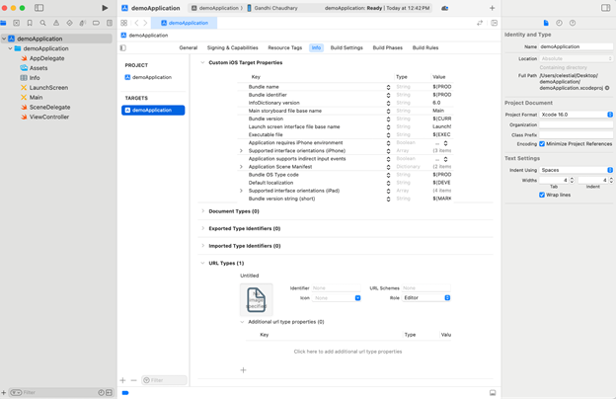Screen dimensions: 616x399
Task: Toggle the navigator sidebar visibility
Action: coord(38,8)
